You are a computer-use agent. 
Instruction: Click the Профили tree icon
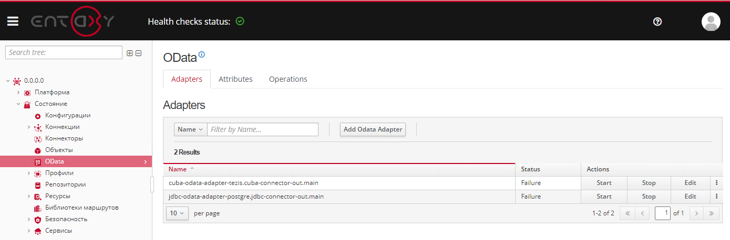[x=38, y=173]
